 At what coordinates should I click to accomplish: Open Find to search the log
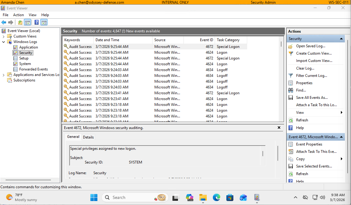point(301,90)
